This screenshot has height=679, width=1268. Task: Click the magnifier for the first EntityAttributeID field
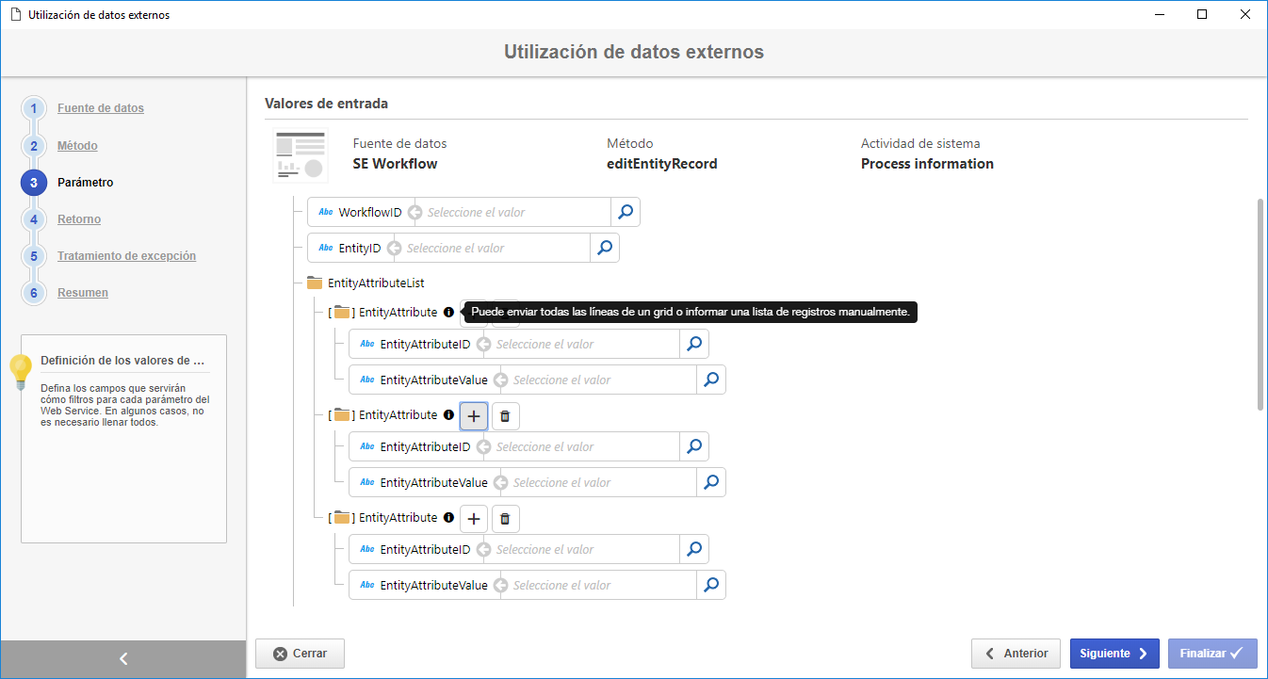(x=694, y=344)
